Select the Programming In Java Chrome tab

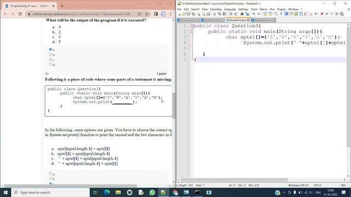(29, 6)
